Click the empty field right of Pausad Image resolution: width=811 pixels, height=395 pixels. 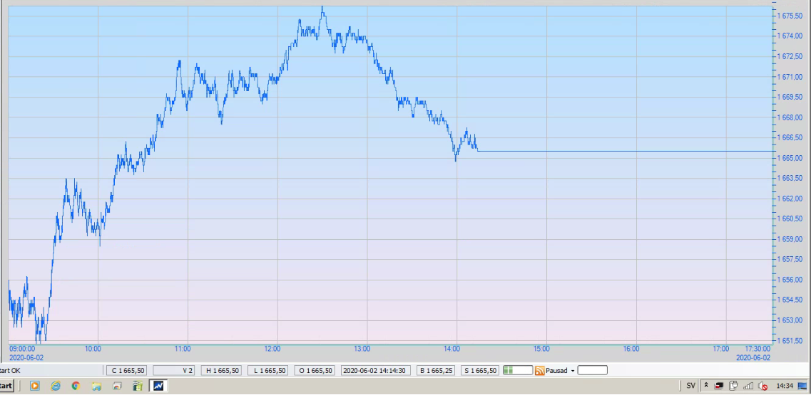592,370
